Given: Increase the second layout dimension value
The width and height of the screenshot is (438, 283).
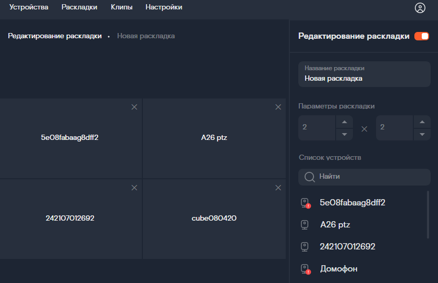Looking at the screenshot, I should 422,122.
